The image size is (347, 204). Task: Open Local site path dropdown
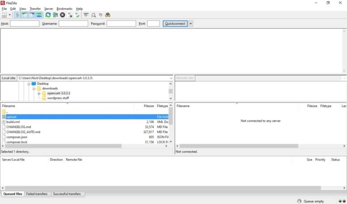pos(171,78)
